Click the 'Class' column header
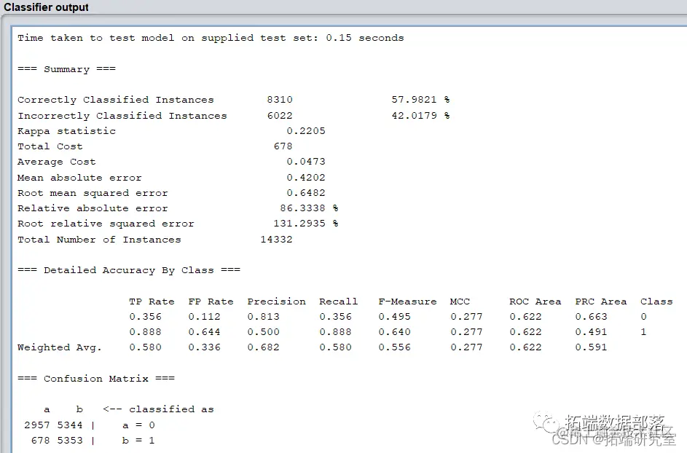Screen dimensions: 687x453 (x=656, y=302)
